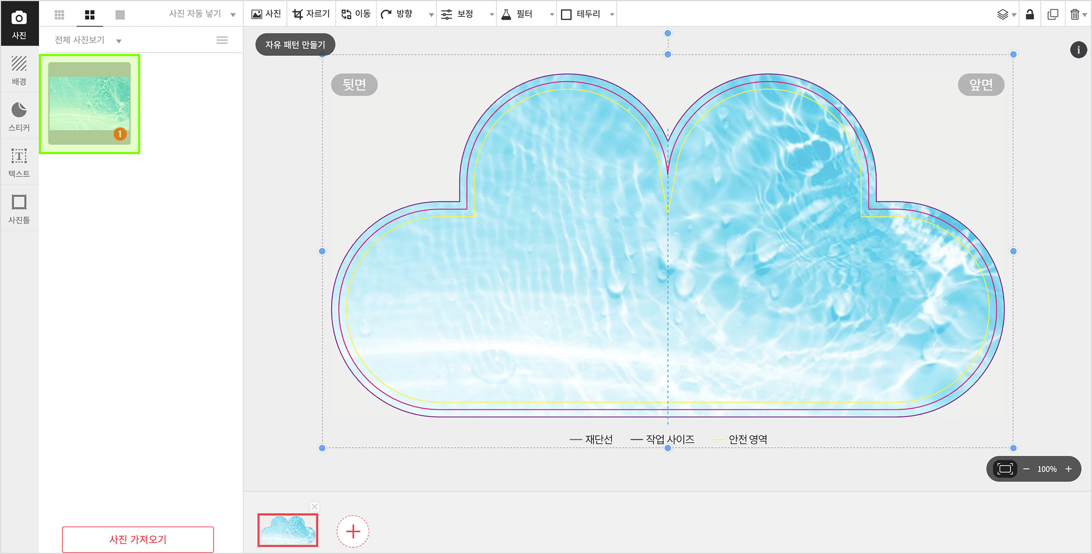Select the 자르기 crop toolbar item
Image resolution: width=1092 pixels, height=554 pixels.
(x=311, y=14)
